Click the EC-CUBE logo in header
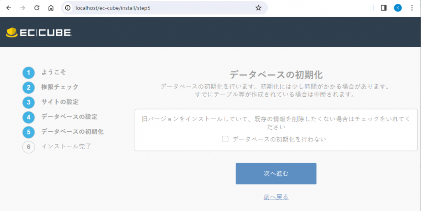 click(39, 32)
